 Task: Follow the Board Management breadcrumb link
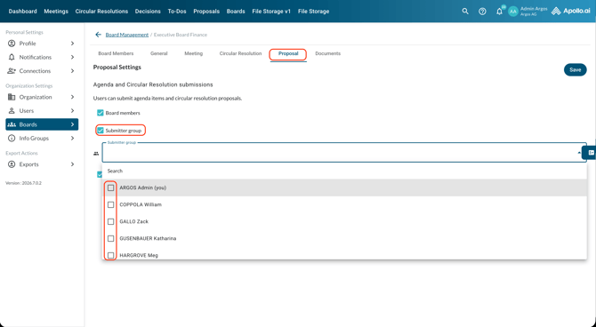(127, 35)
